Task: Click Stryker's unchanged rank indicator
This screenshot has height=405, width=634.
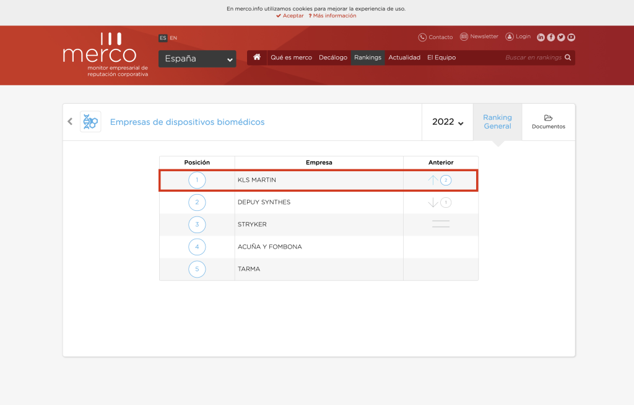Action: [441, 224]
